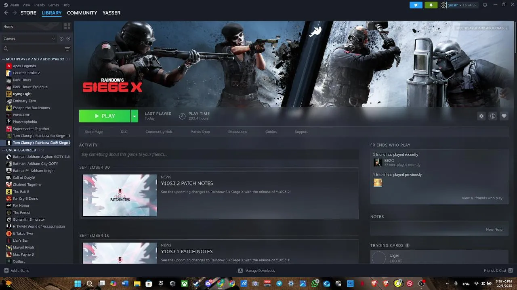Screen dimensions: 517x290
Task: Open game Discussions link
Action: tap(237, 132)
